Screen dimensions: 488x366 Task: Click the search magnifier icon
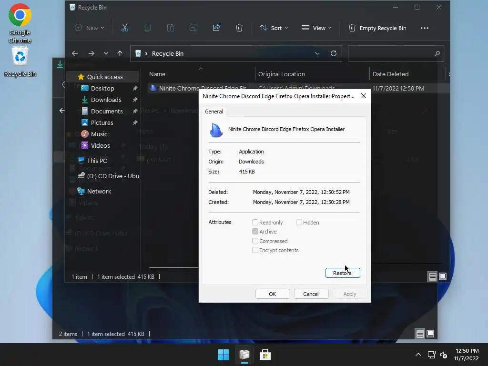437,53
